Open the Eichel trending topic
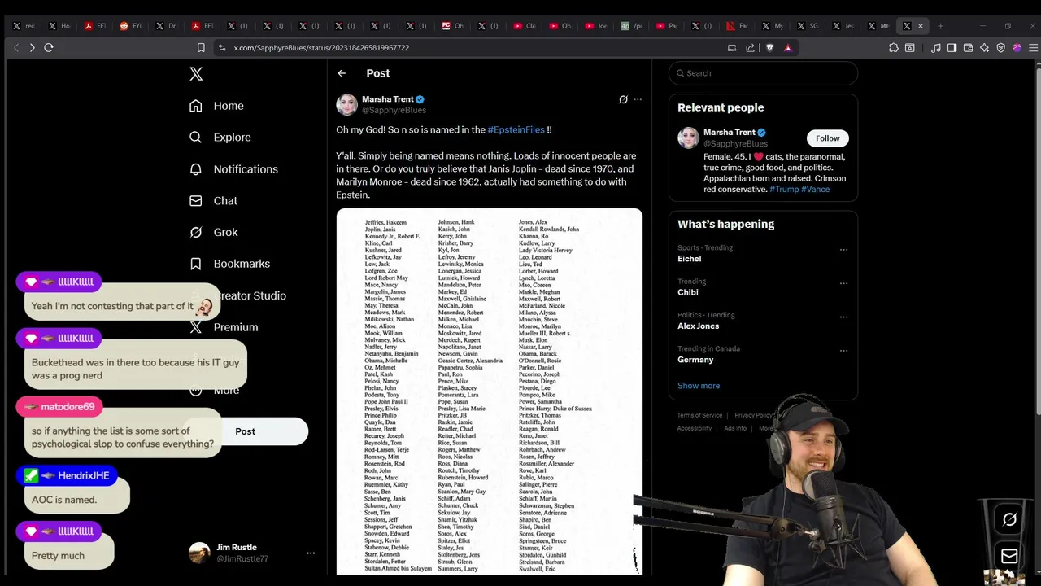This screenshot has width=1041, height=586. 689,259
